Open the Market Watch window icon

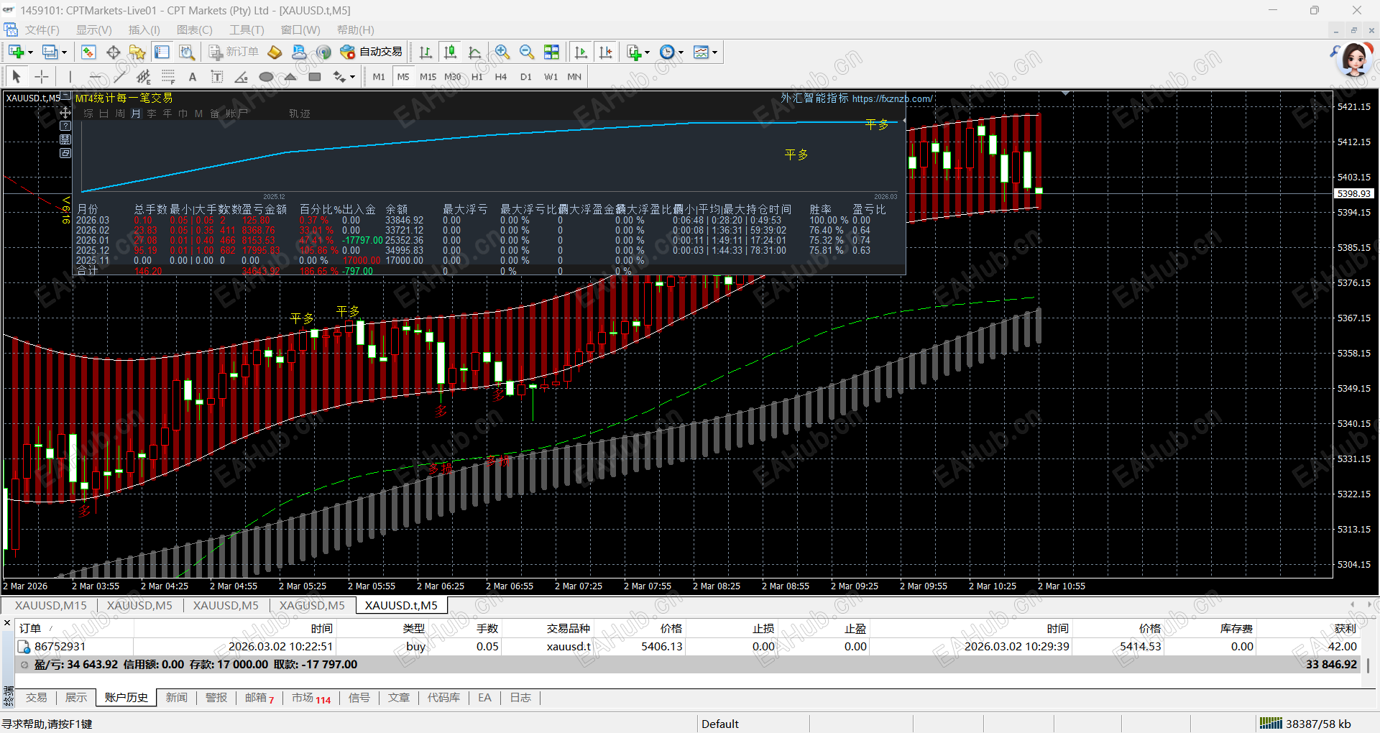[x=88, y=52]
